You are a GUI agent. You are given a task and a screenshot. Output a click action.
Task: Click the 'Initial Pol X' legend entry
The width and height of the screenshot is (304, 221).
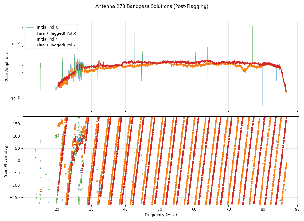[47, 27]
